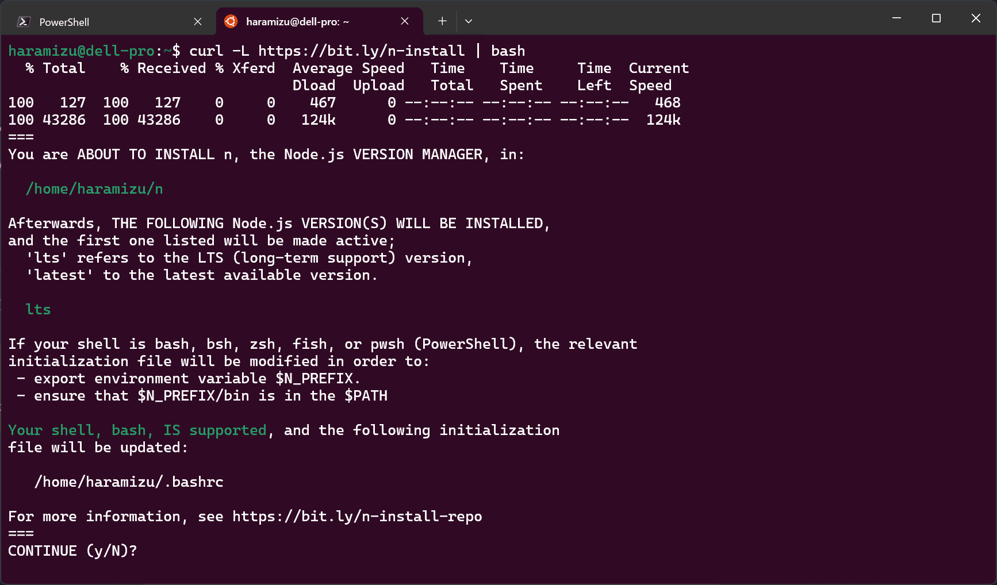The height and width of the screenshot is (585, 997).
Task: Click the https://bit.ly/n-install URL in curl command
Action: point(361,51)
